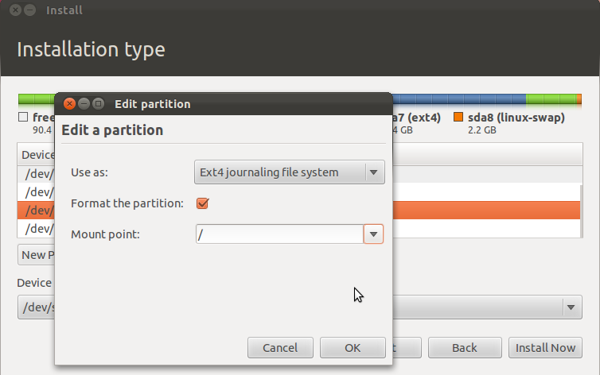Image resolution: width=600 pixels, height=375 pixels.
Task: Toggle the free space legend checkbox
Action: pyautogui.click(x=23, y=117)
